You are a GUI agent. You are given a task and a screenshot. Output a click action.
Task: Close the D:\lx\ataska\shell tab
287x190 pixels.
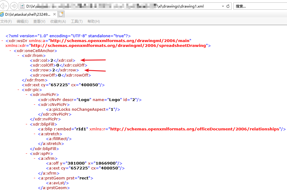54,14
